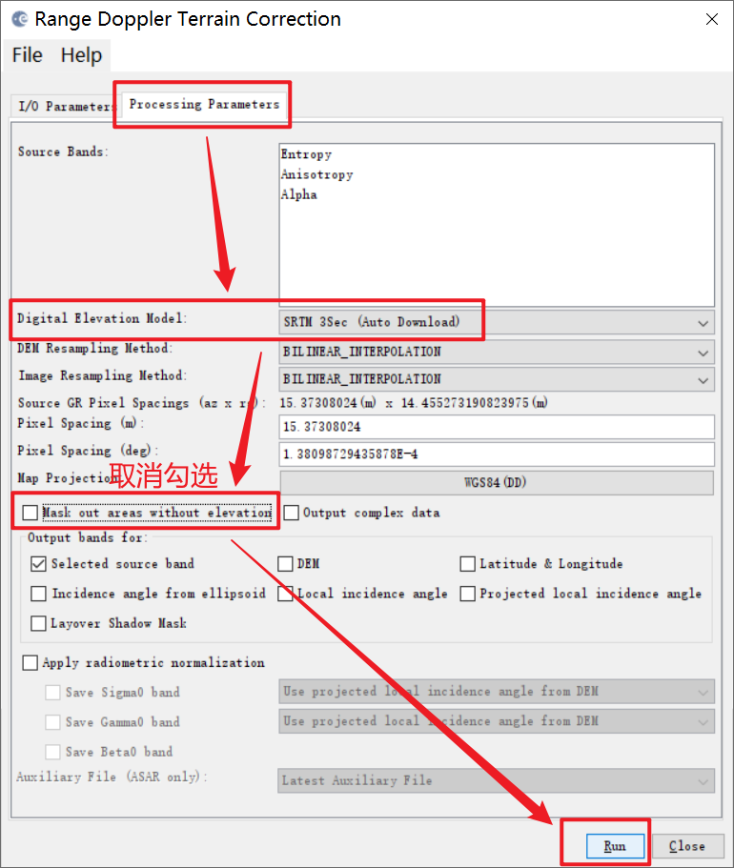This screenshot has height=868, width=734.
Task: Enable Apply radiometric normalization checkbox
Action: point(30,663)
